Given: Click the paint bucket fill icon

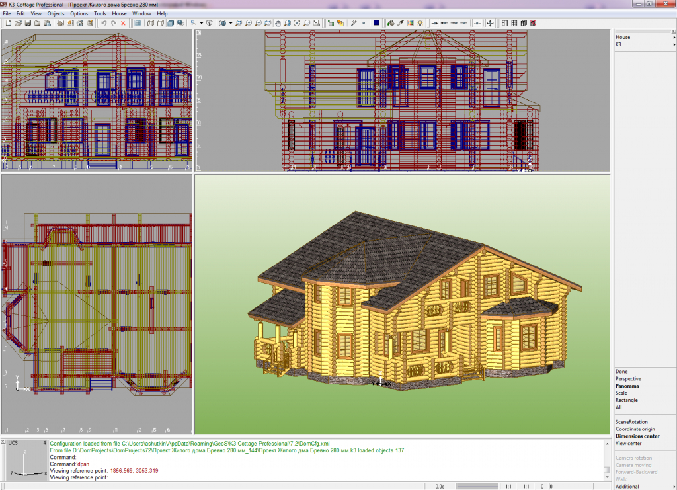Looking at the screenshot, I should tap(391, 23).
